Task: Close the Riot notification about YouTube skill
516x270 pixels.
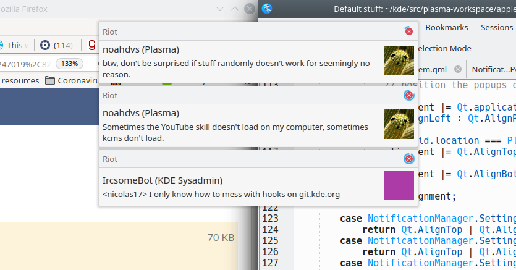Action: tap(408, 95)
